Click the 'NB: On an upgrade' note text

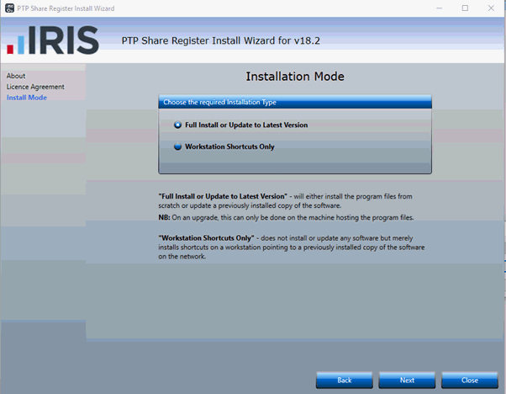[286, 217]
